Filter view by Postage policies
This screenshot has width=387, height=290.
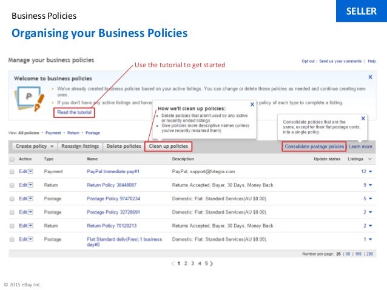click(x=93, y=133)
